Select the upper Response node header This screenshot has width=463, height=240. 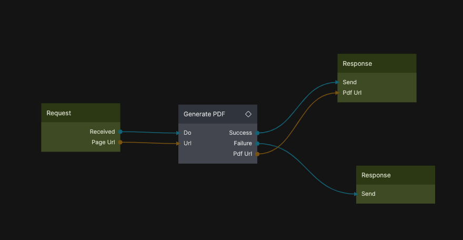(x=377, y=64)
